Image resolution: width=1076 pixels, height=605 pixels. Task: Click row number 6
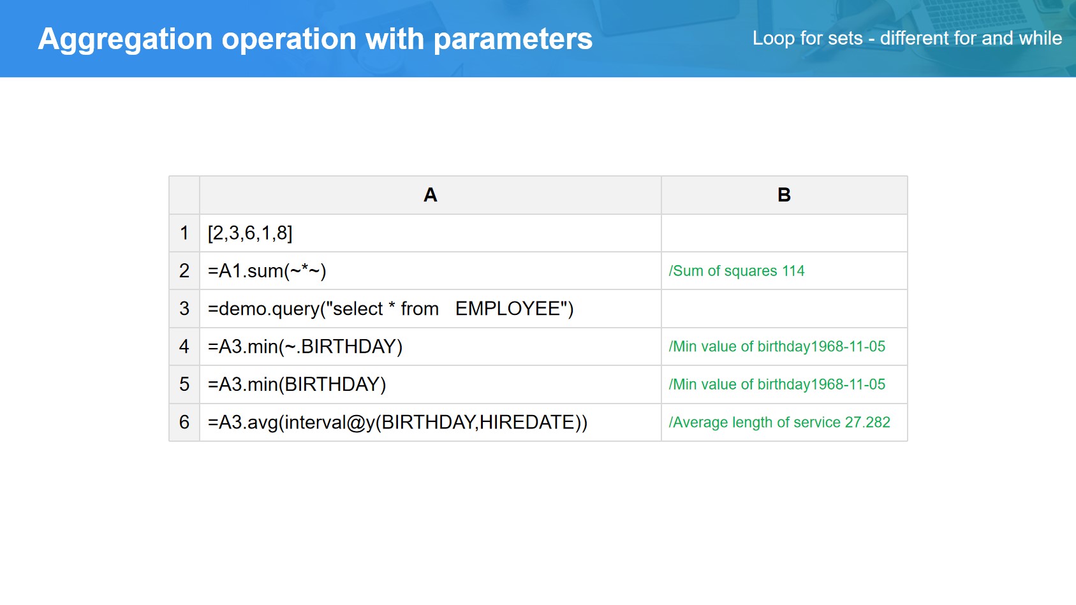click(x=184, y=422)
